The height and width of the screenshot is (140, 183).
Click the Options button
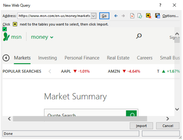pos(170,16)
